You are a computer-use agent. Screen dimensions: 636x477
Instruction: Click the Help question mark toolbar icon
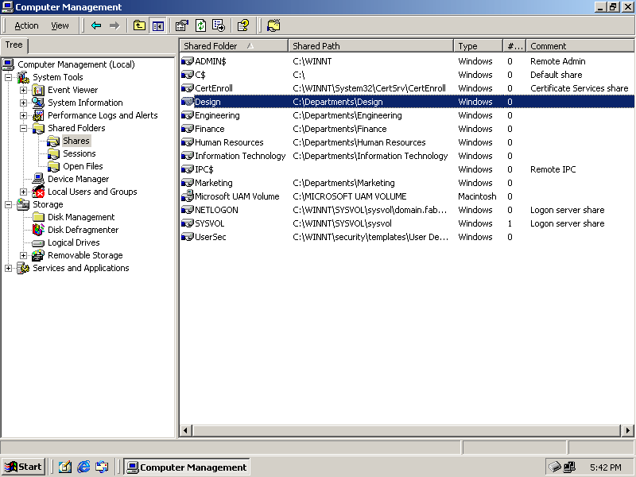(x=243, y=25)
